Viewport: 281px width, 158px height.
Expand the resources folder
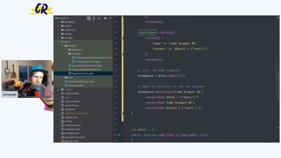58,30
